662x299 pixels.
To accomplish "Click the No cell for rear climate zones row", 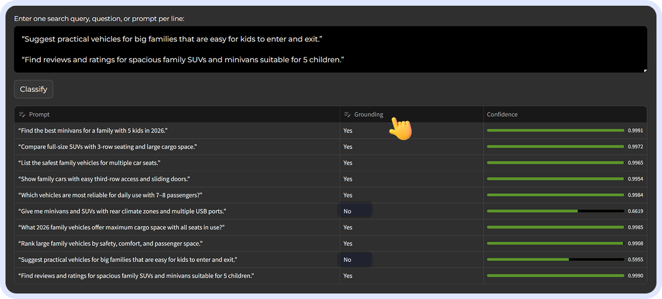I will click(x=348, y=211).
